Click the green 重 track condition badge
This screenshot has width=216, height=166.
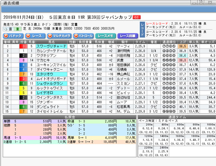point(18,29)
